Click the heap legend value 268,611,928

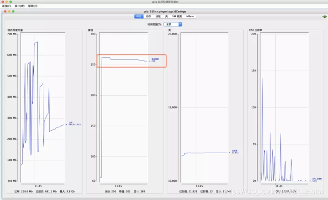click(75, 124)
